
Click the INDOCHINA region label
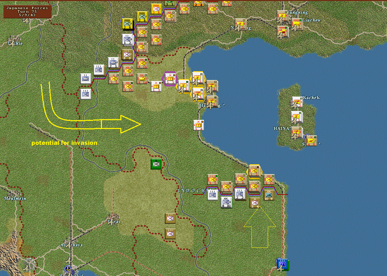tap(194, 191)
